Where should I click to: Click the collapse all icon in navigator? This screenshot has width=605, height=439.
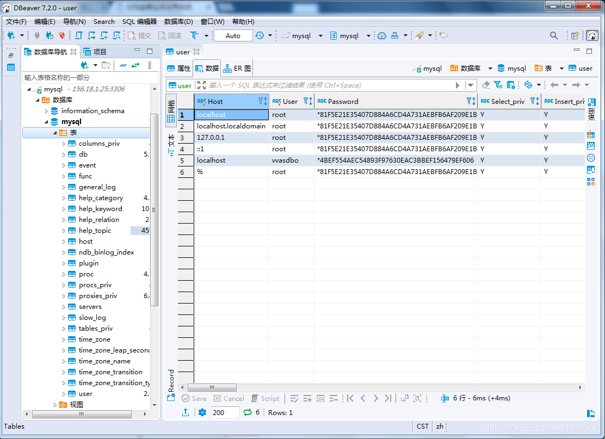(123, 65)
